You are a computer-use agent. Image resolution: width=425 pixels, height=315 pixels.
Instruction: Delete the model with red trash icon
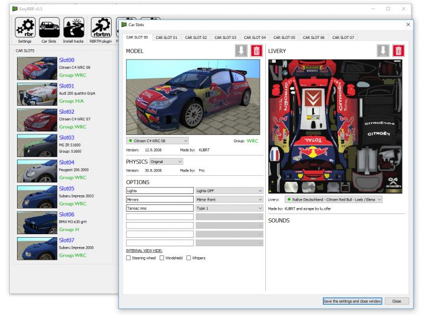[x=256, y=51]
